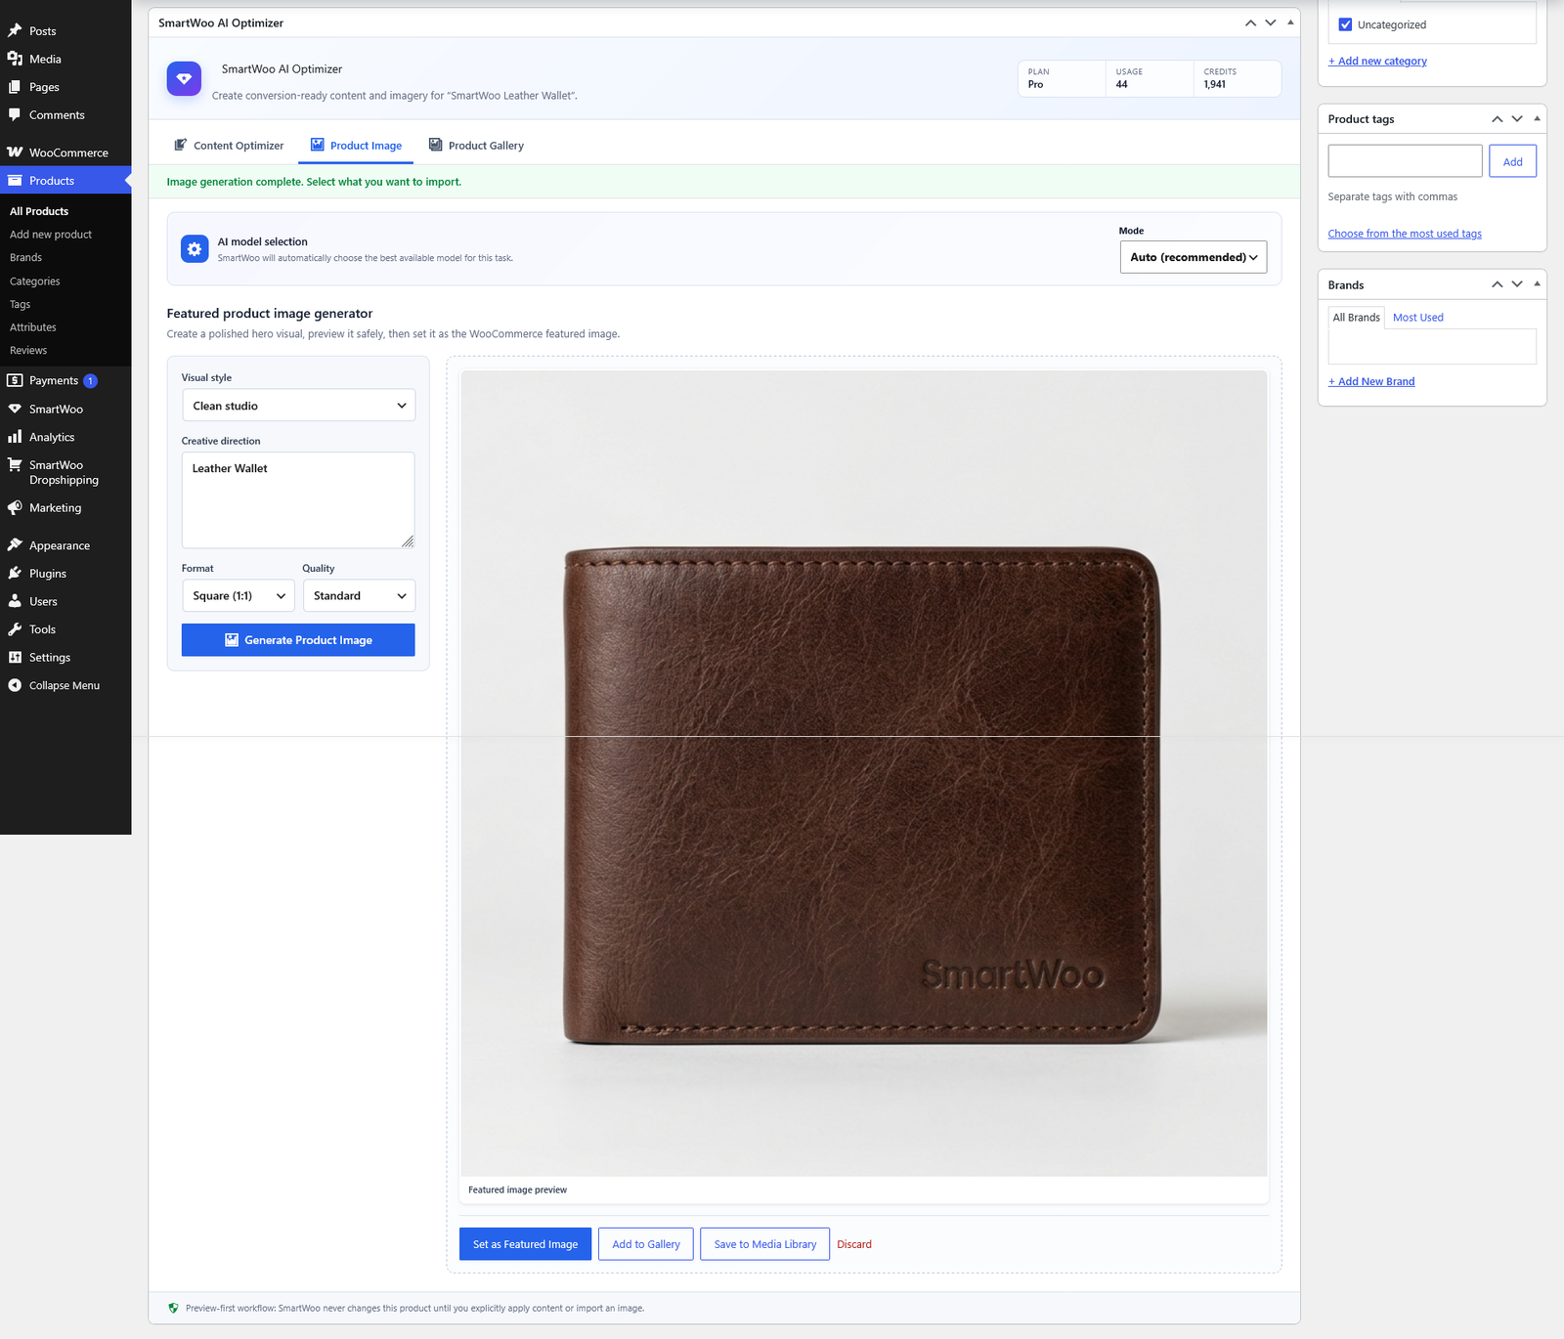Click AI model selection gear icon
This screenshot has height=1339, width=1564.
point(195,249)
